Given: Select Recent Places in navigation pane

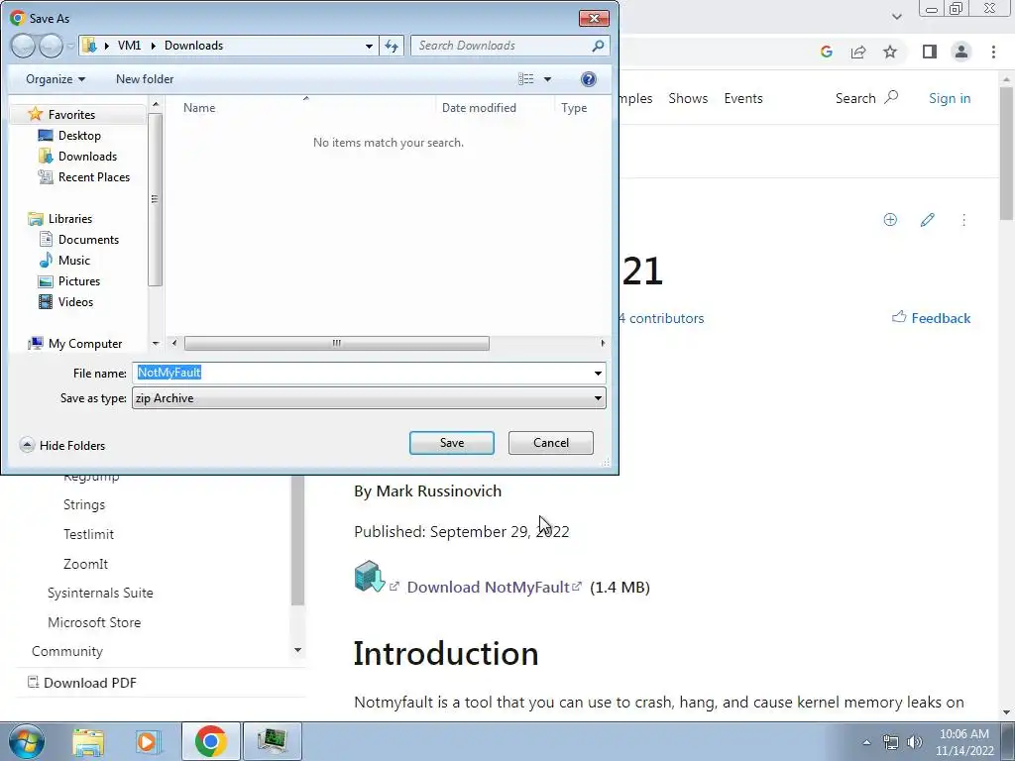Looking at the screenshot, I should click(x=94, y=176).
